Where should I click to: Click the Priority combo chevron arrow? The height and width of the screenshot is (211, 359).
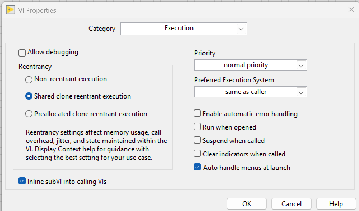[x=301, y=65]
